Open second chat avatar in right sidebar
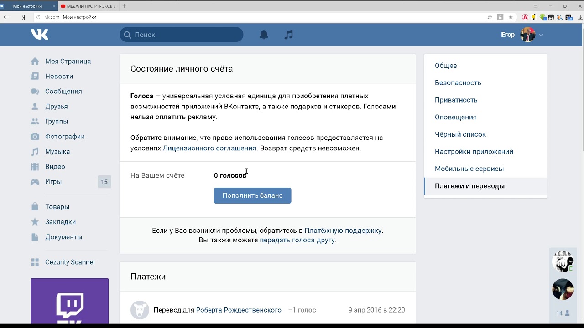 point(562,289)
